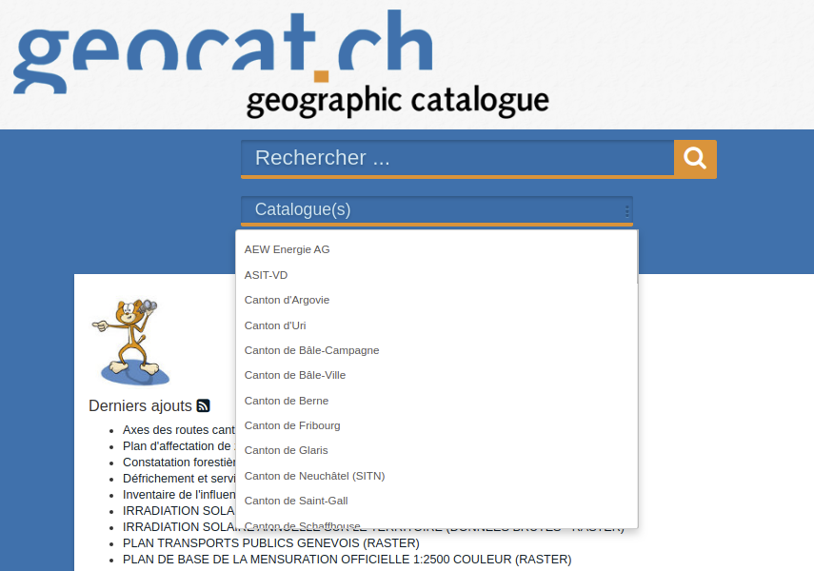Open Constatation forestière link

(x=179, y=462)
